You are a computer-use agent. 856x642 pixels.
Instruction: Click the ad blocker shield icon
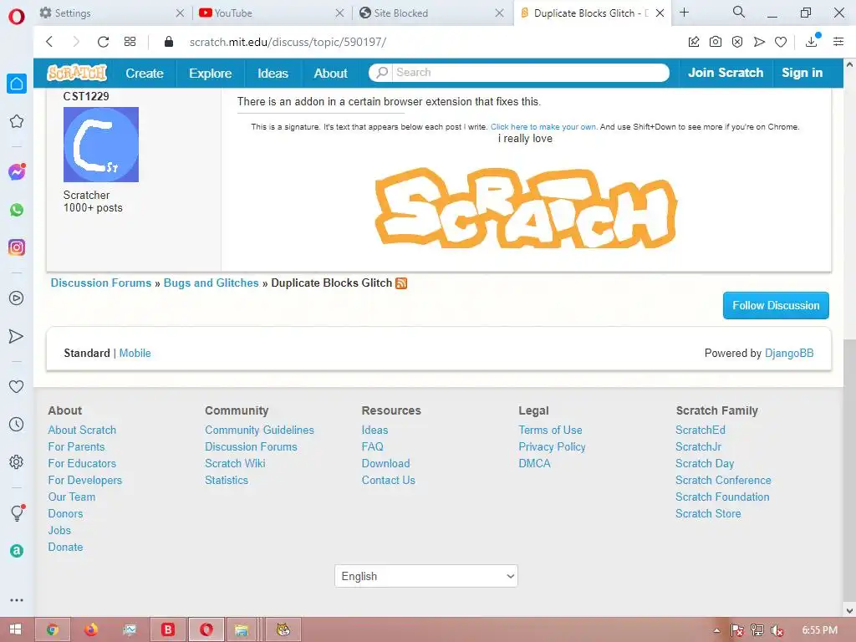(737, 42)
